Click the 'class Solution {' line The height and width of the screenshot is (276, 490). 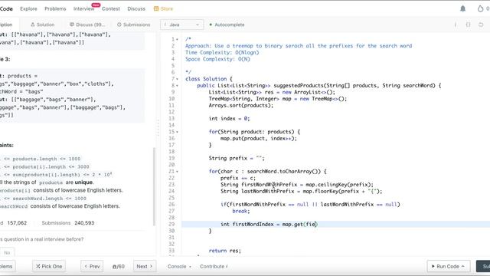click(x=209, y=79)
